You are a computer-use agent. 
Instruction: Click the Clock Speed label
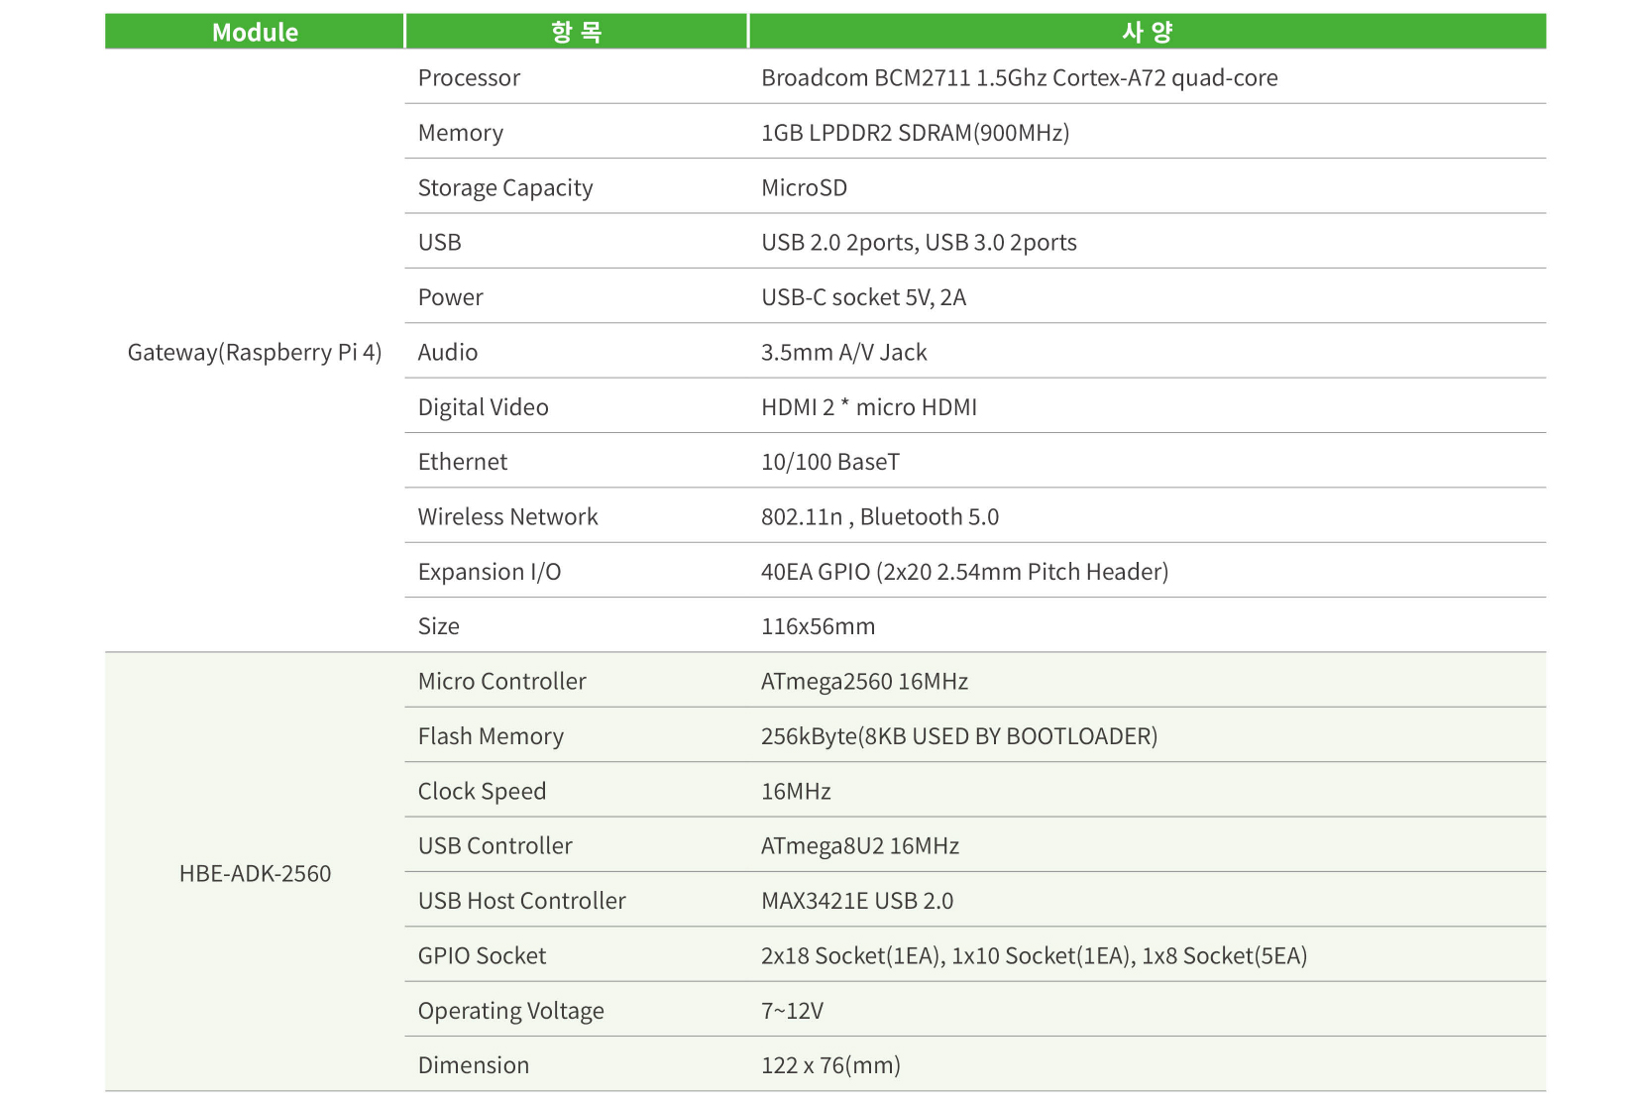[482, 791]
